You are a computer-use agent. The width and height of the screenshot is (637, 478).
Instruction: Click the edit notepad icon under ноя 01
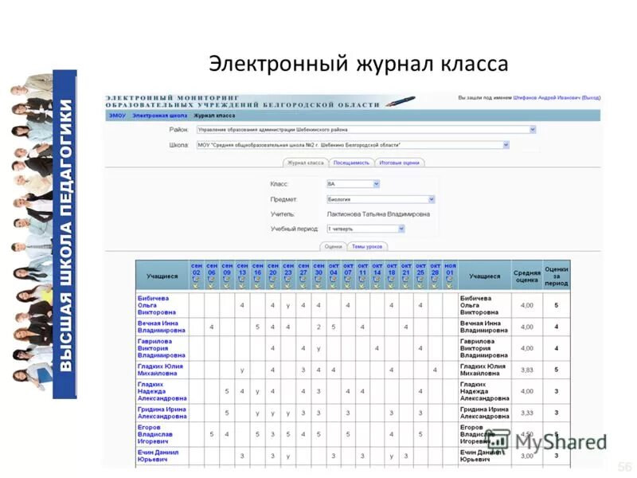coord(450,280)
